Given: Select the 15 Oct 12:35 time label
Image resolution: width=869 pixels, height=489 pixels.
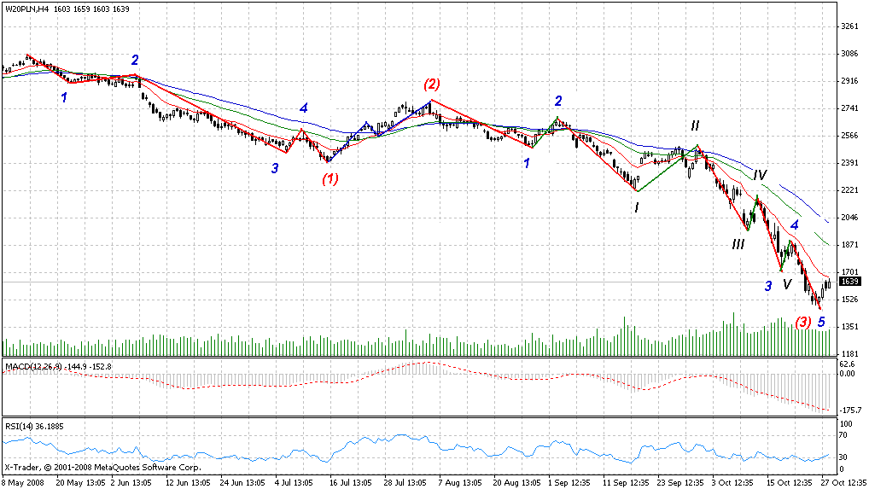Looking at the screenshot, I should point(790,482).
